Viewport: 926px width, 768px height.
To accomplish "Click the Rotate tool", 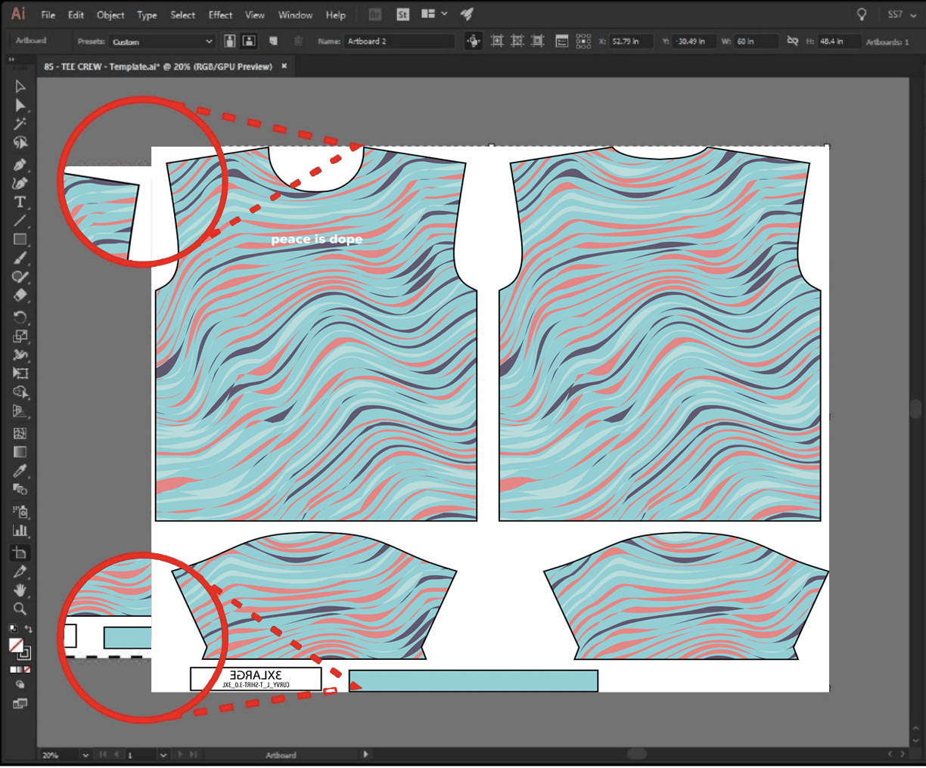I will tap(20, 317).
